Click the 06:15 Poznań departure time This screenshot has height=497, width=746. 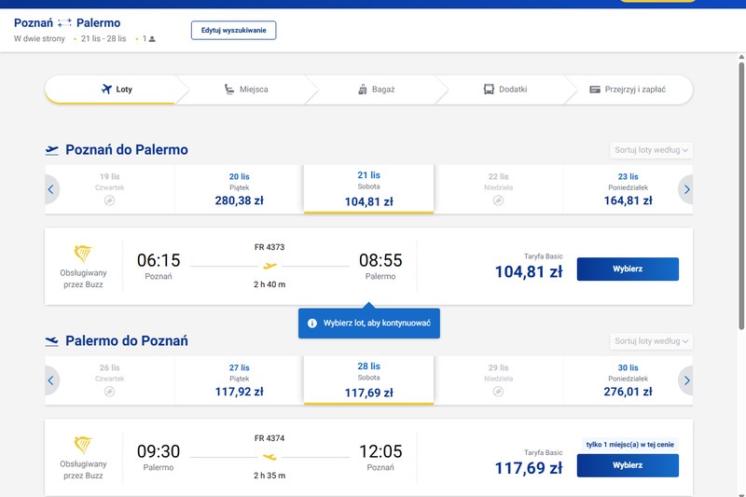point(159,260)
